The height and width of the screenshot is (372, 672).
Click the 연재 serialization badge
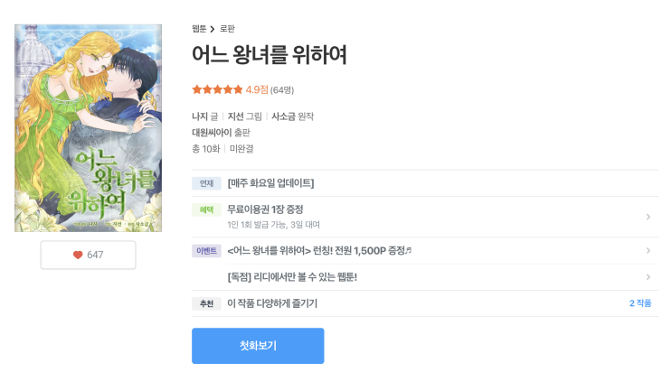[206, 183]
